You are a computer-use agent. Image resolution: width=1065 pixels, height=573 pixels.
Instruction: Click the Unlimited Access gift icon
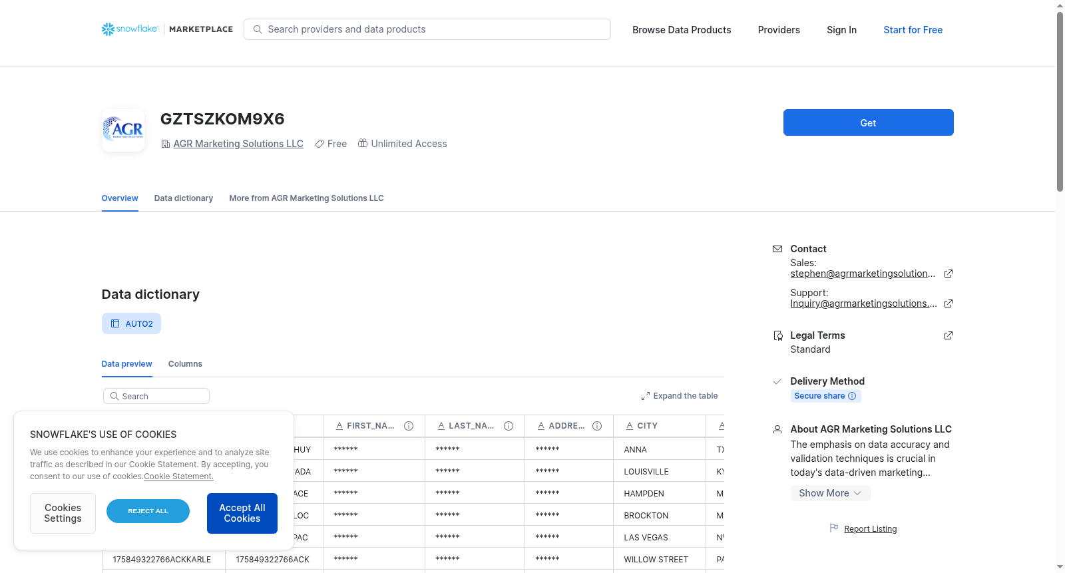[363, 143]
